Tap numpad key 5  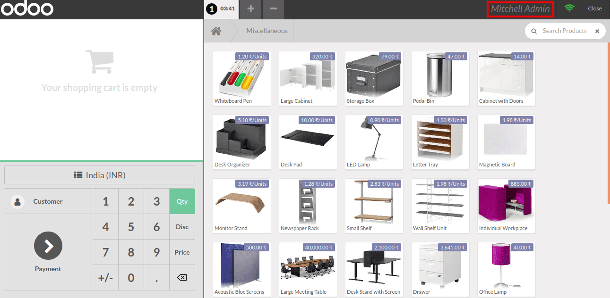coord(131,227)
